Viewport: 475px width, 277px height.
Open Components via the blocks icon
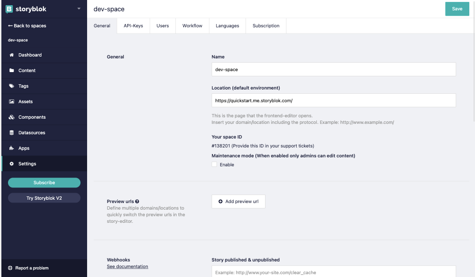tap(11, 117)
